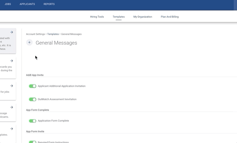Open the JOBS menu in top navigation
The height and width of the screenshot is (143, 237).
(8, 4)
